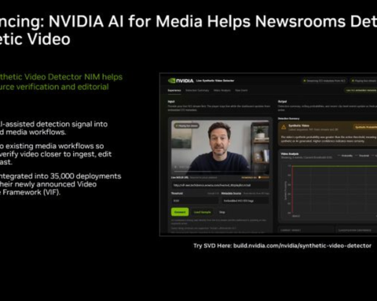Click the Threshold value input field
377x301 pixels.
coord(195,201)
